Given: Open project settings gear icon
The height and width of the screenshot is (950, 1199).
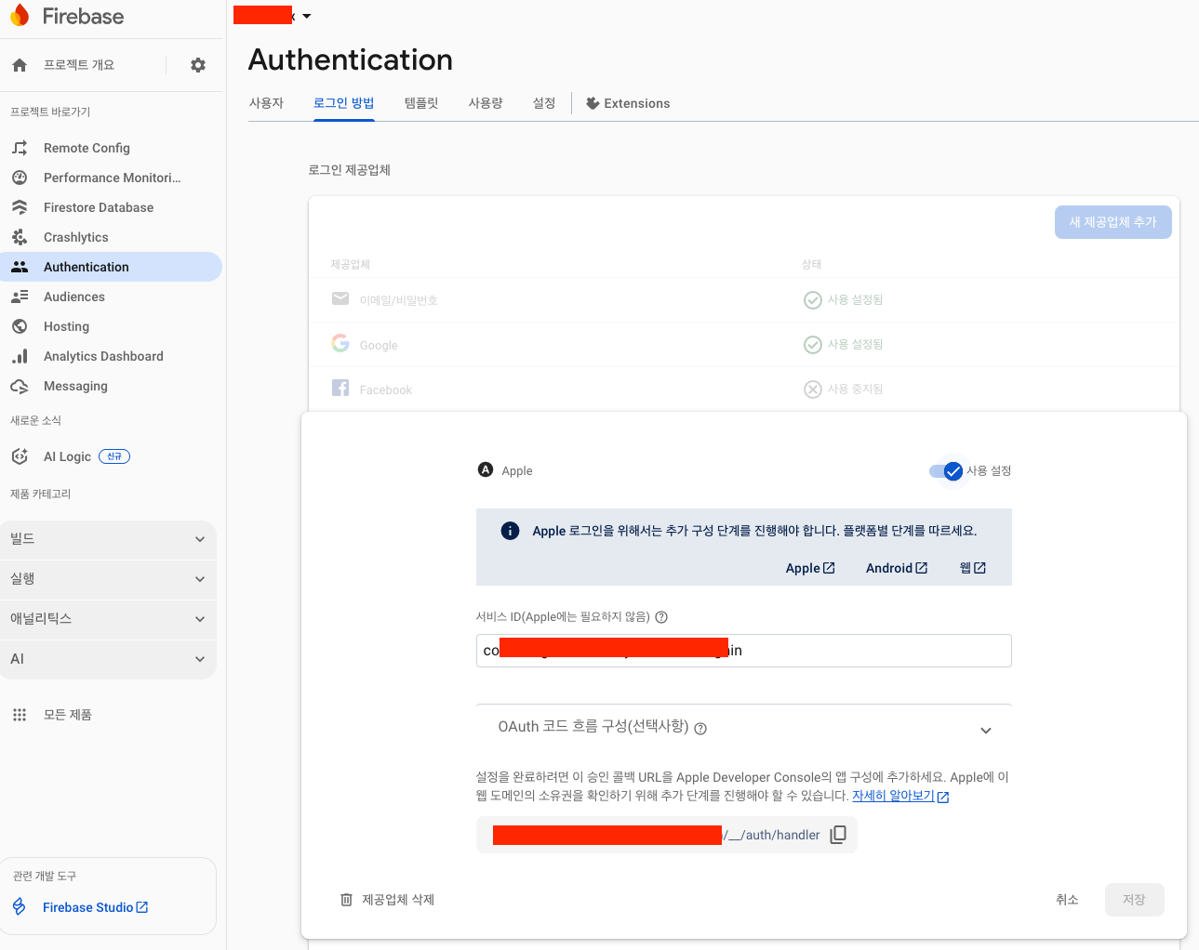Looking at the screenshot, I should click(198, 65).
